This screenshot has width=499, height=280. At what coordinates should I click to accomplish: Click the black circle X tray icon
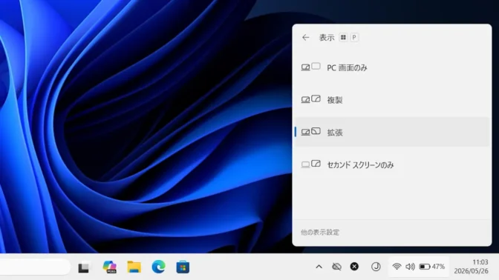pyautogui.click(x=354, y=267)
